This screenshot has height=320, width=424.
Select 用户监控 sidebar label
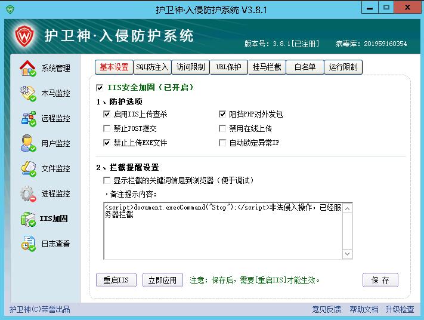(x=55, y=143)
